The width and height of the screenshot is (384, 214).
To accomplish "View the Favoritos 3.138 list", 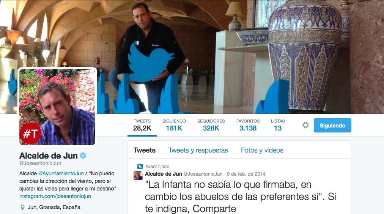I will (248, 125).
